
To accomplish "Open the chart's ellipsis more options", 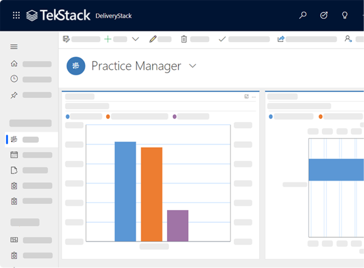I will coord(254,97).
